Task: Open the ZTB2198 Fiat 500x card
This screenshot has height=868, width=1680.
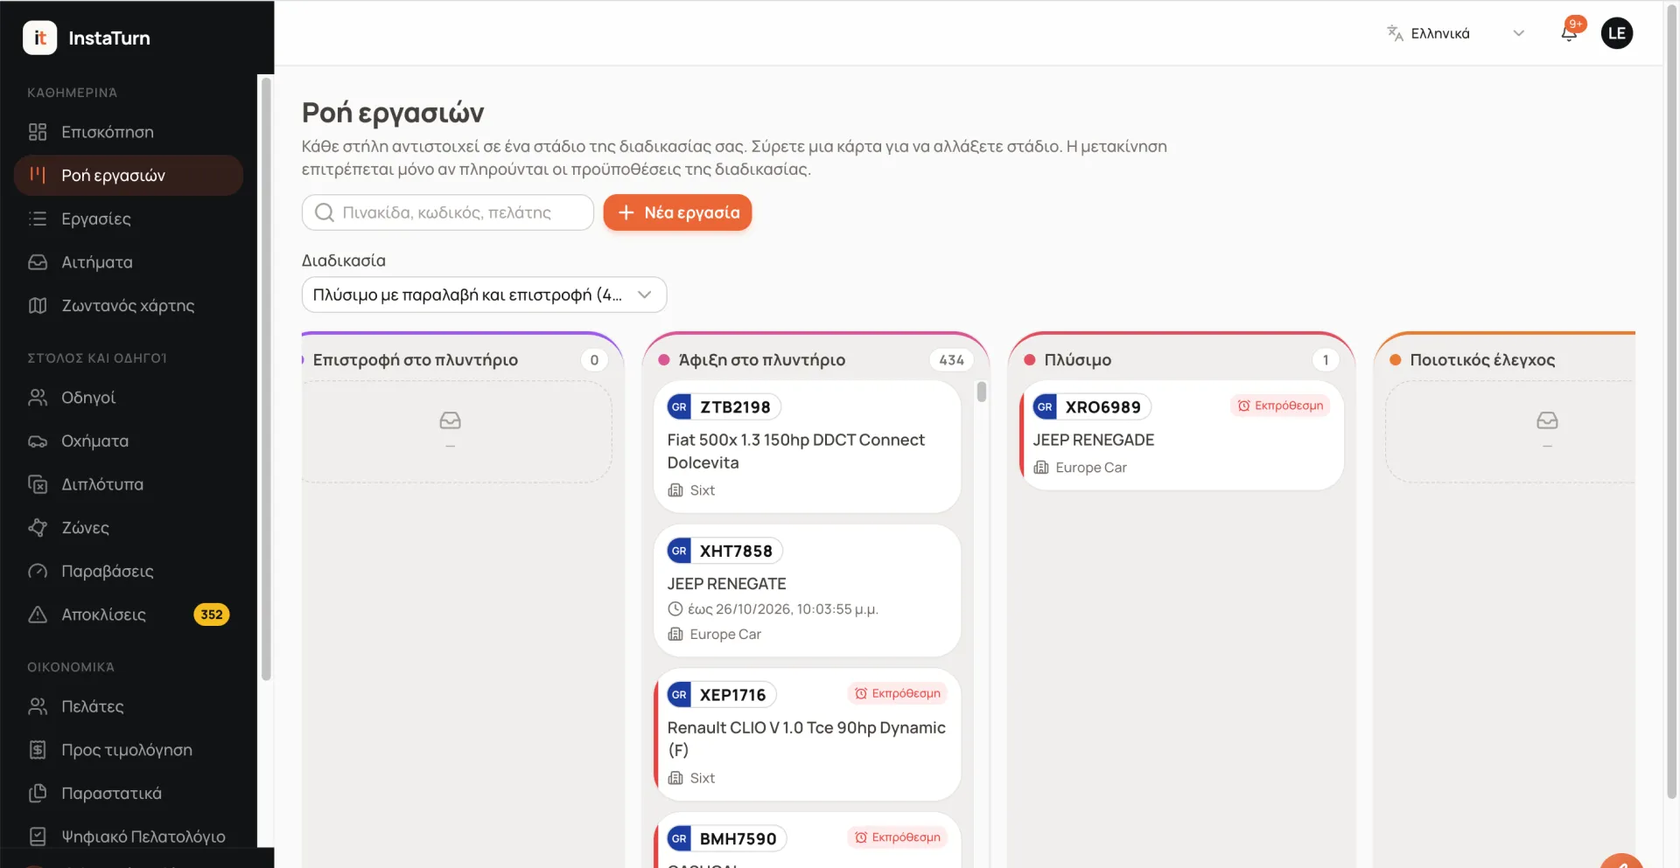Action: tap(807, 447)
